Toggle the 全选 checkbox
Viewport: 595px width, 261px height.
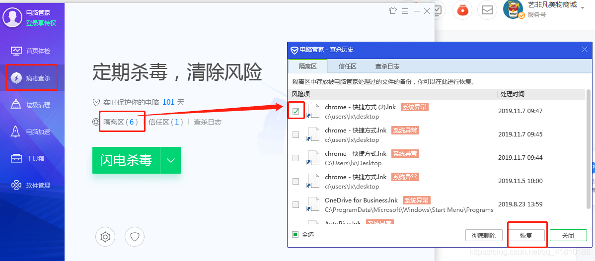click(295, 234)
